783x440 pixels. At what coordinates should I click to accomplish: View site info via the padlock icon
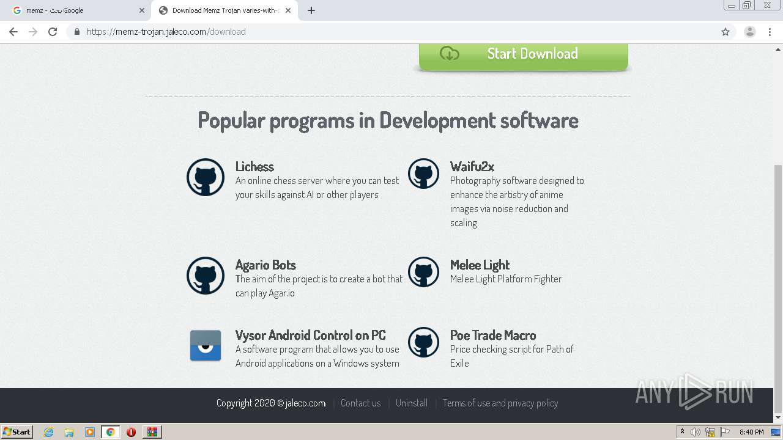point(76,32)
